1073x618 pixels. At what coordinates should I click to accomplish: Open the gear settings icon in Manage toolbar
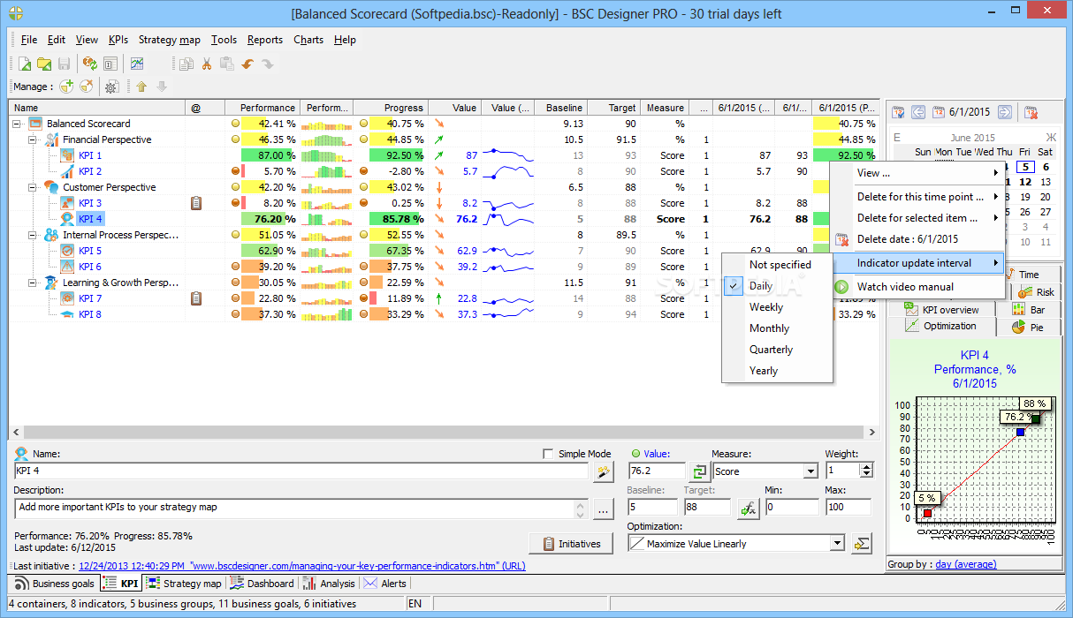tap(111, 87)
